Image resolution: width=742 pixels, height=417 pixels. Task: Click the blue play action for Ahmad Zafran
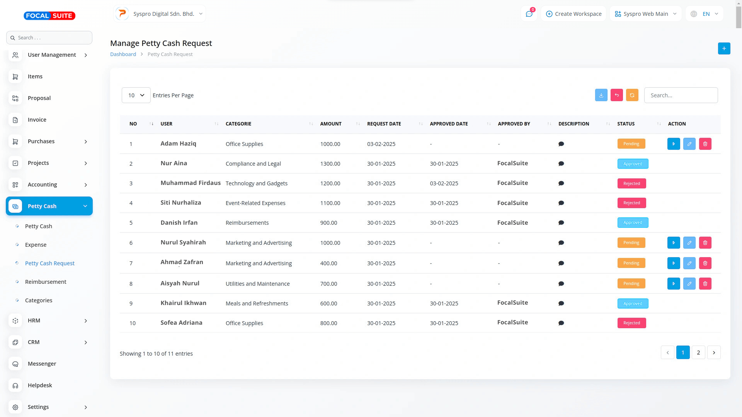pos(673,263)
